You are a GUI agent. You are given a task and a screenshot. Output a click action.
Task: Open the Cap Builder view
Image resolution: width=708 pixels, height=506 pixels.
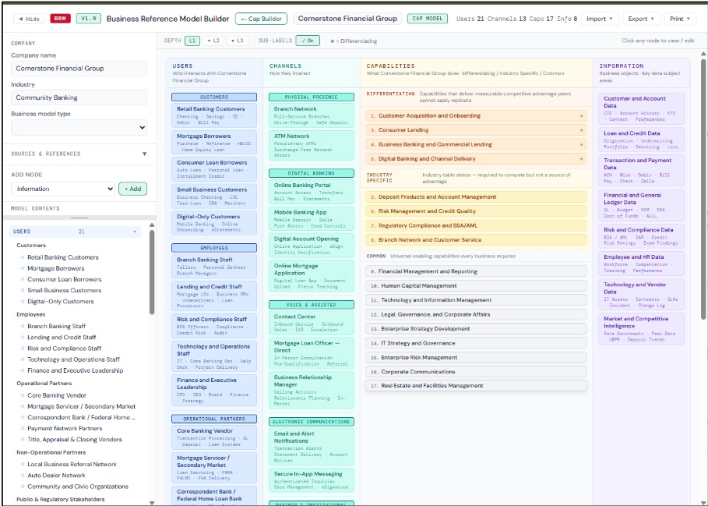261,19
